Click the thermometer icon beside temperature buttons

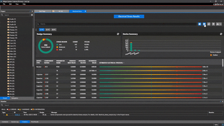pyautogui.click(x=36, y=30)
